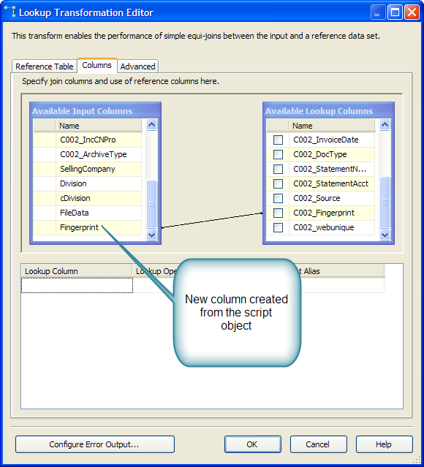Minimize the Lookup Transformation Editor window
424x467 pixels.
(x=377, y=12)
